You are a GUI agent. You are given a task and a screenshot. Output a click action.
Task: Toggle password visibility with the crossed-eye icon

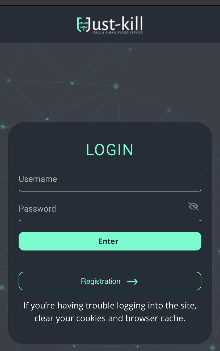coord(193,206)
